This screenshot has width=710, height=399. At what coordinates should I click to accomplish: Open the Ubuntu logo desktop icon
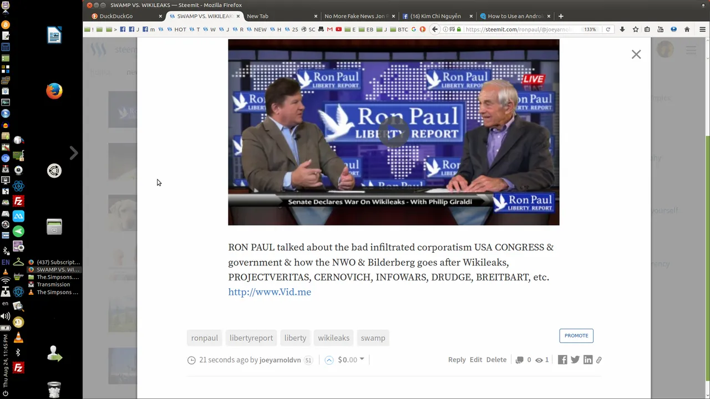[x=54, y=171]
